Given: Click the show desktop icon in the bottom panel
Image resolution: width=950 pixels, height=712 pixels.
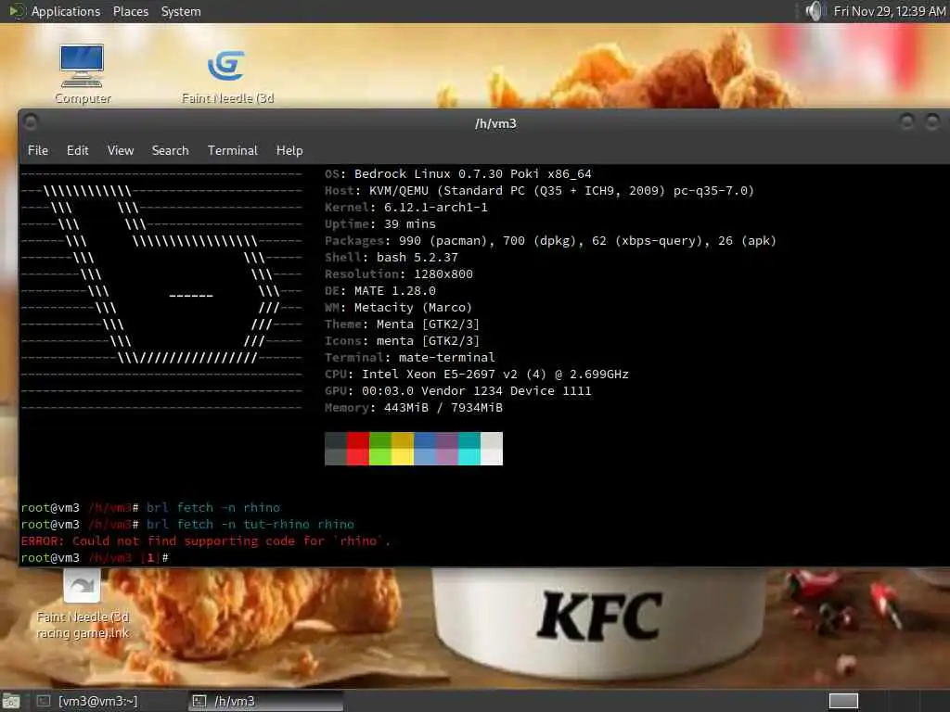Looking at the screenshot, I should pyautogui.click(x=11, y=701).
